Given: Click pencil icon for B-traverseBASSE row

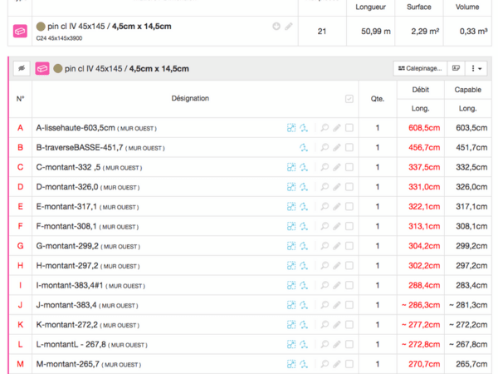Looking at the screenshot, I should click(x=337, y=148).
